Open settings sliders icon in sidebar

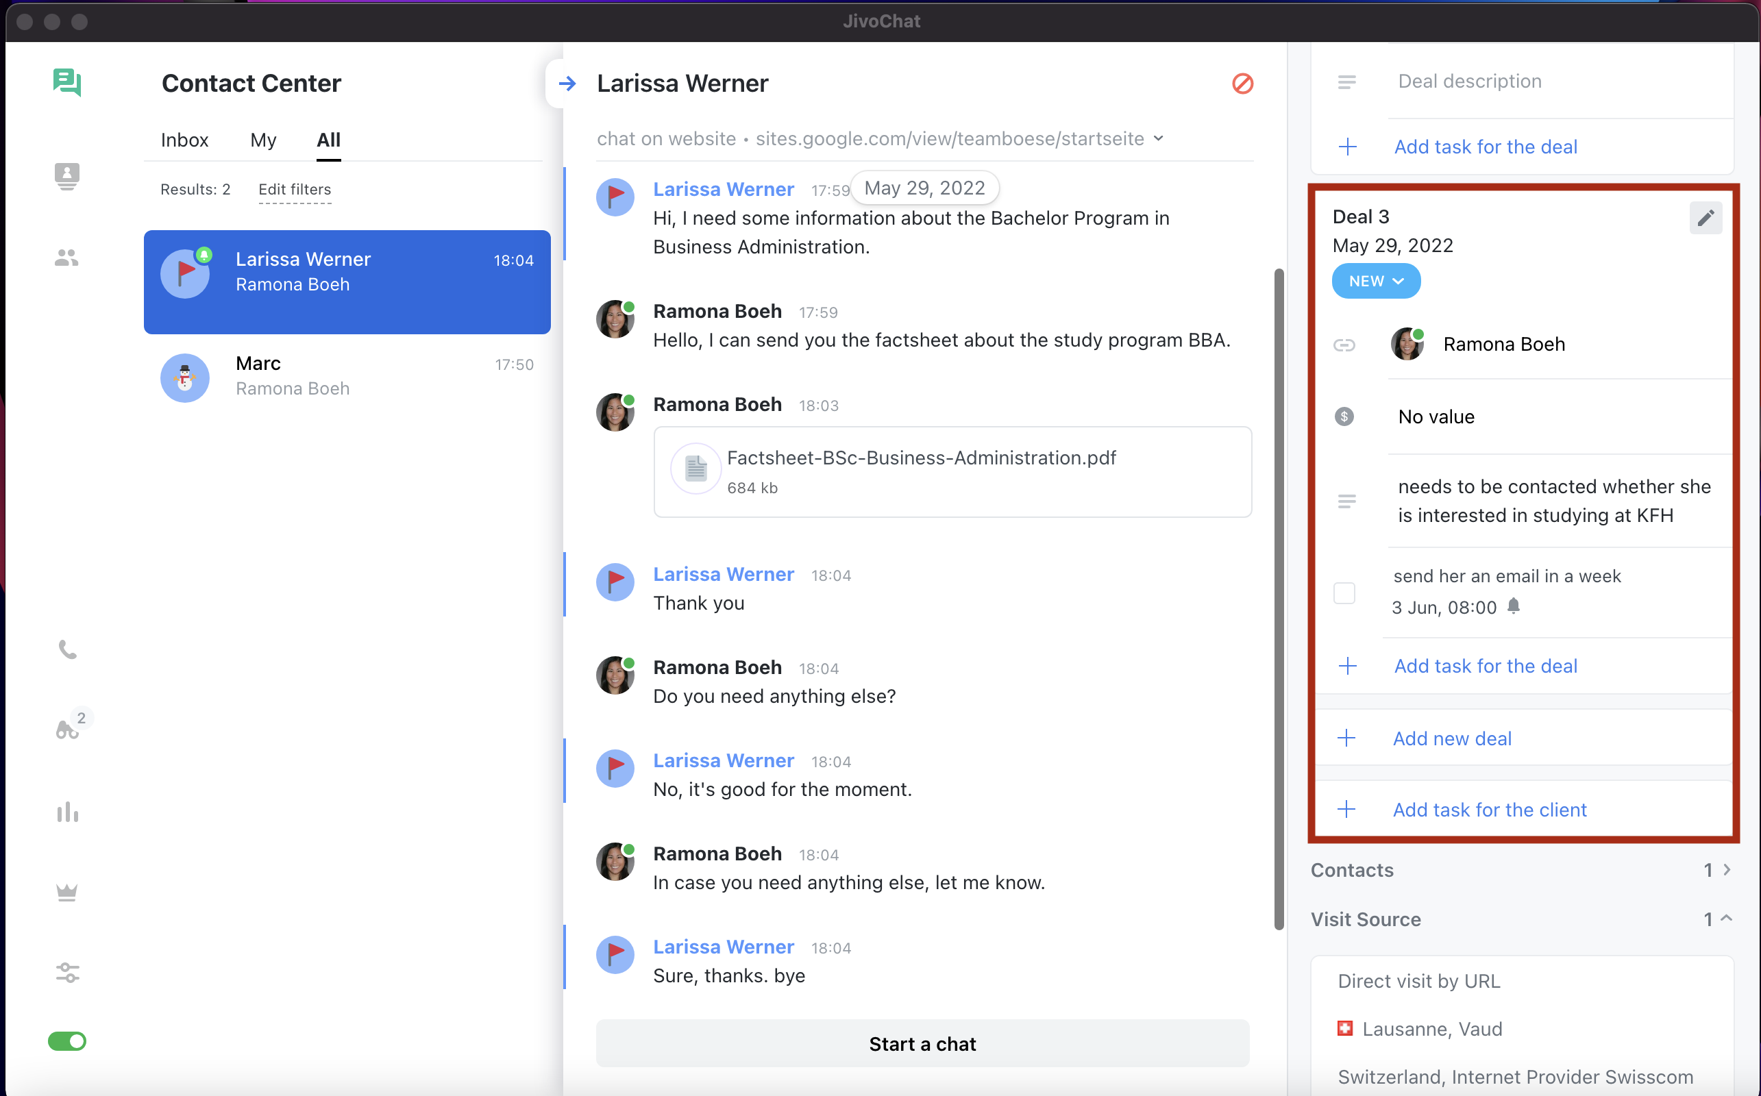click(67, 972)
